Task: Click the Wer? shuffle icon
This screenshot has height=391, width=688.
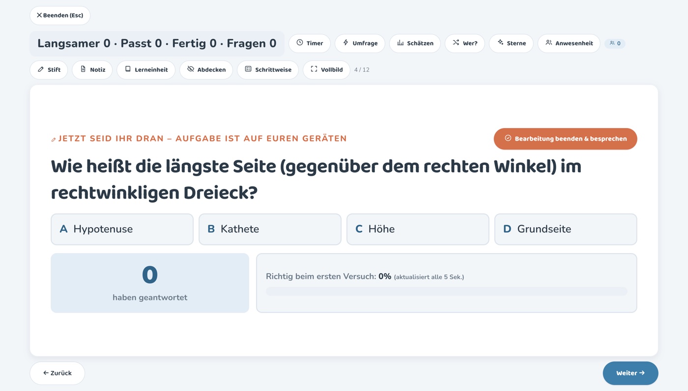Action: click(456, 43)
